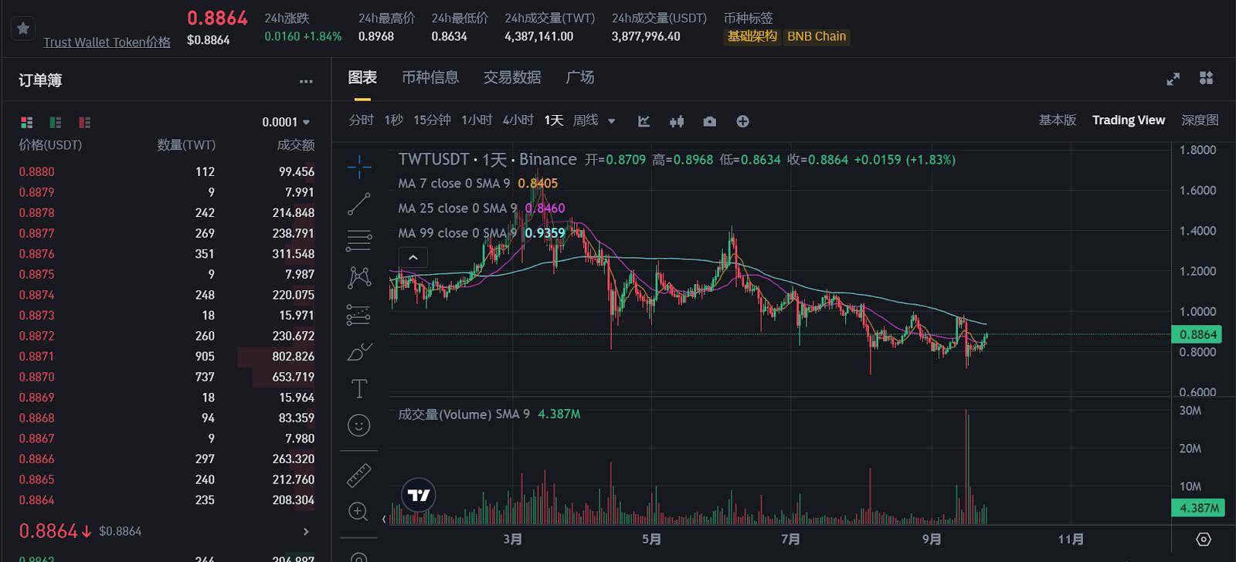Select the 1小时 interval
Image resolution: width=1236 pixels, height=562 pixels.
pos(477,120)
